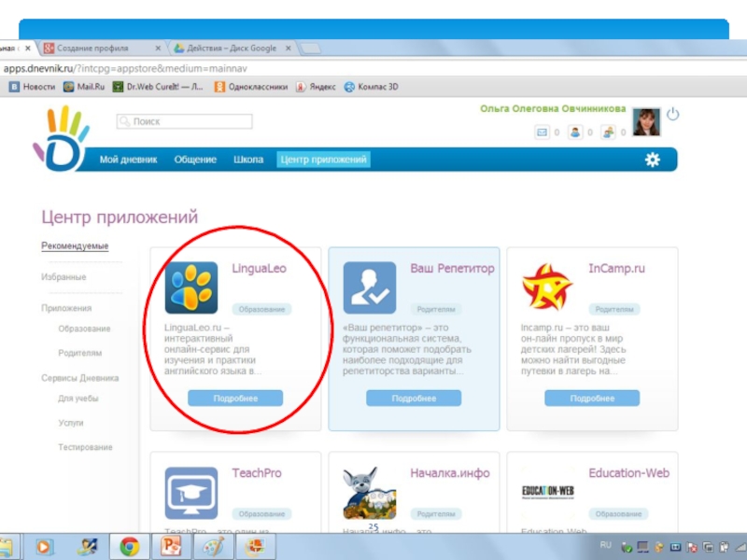
Task: Open the Мой дневник menu
Action: tap(128, 160)
